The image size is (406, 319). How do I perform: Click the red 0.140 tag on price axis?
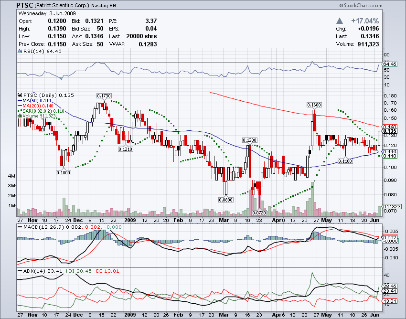pyautogui.click(x=390, y=127)
